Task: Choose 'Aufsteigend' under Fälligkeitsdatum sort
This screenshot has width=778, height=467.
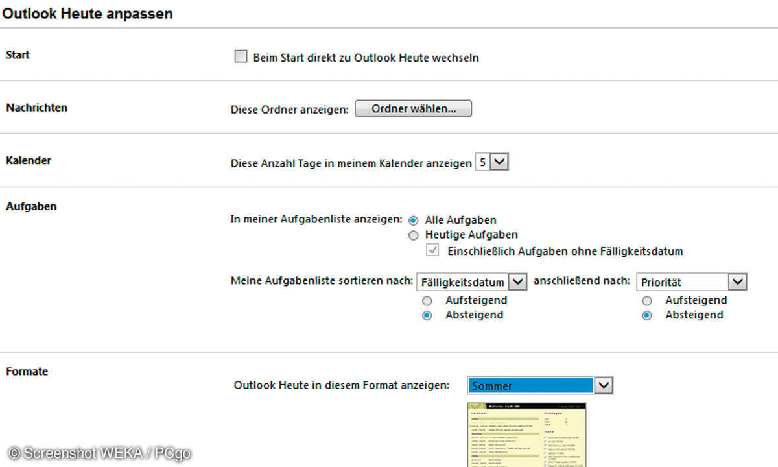Action: click(x=427, y=301)
